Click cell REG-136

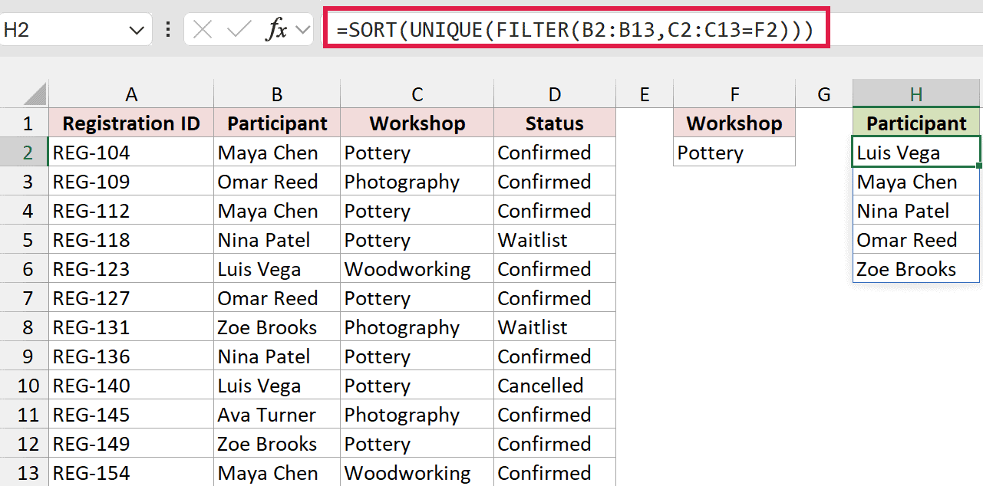click(x=131, y=356)
